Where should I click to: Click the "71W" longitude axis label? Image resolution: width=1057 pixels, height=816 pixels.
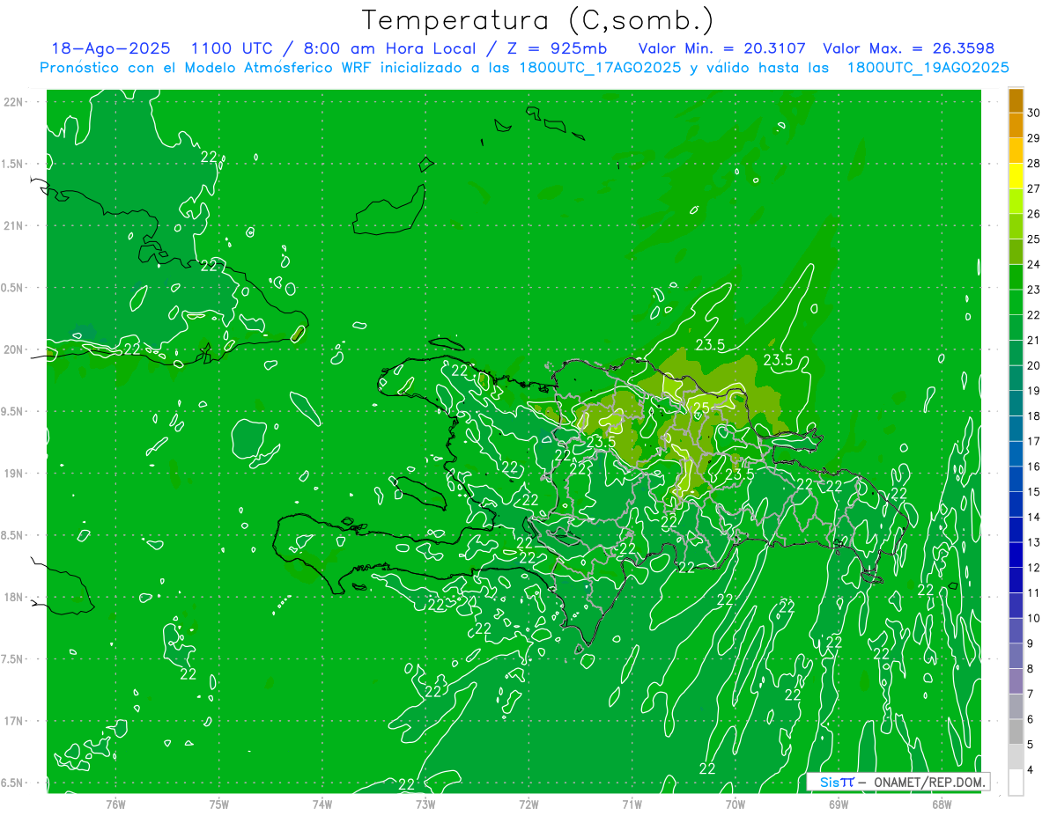(632, 804)
